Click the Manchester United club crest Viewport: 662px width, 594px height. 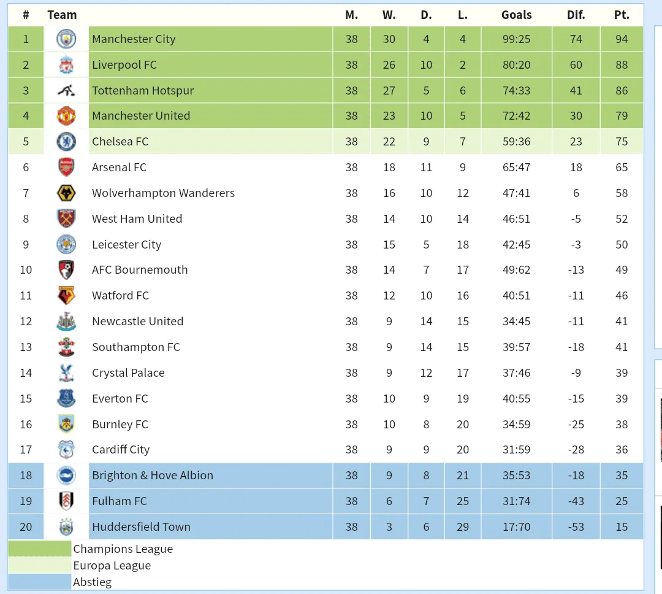(66, 116)
